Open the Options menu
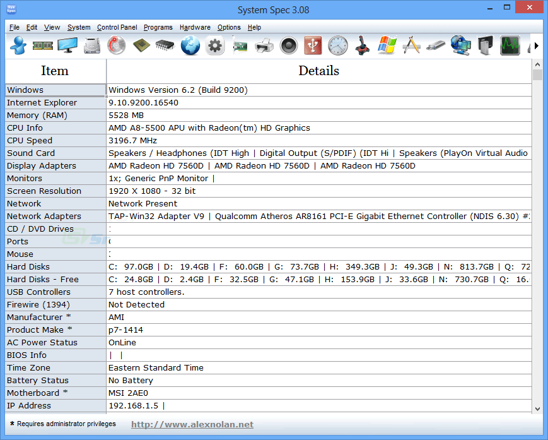 (229, 27)
